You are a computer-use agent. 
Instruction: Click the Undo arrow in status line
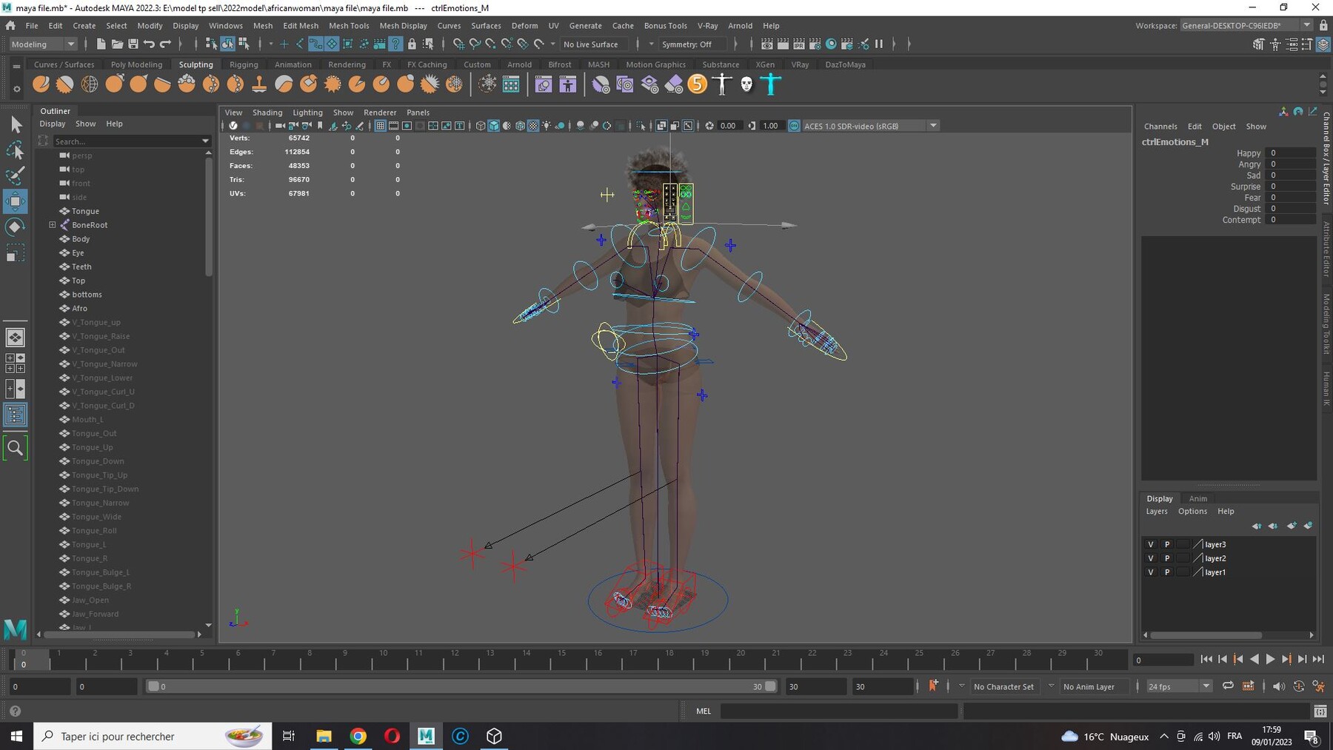pyautogui.click(x=150, y=44)
